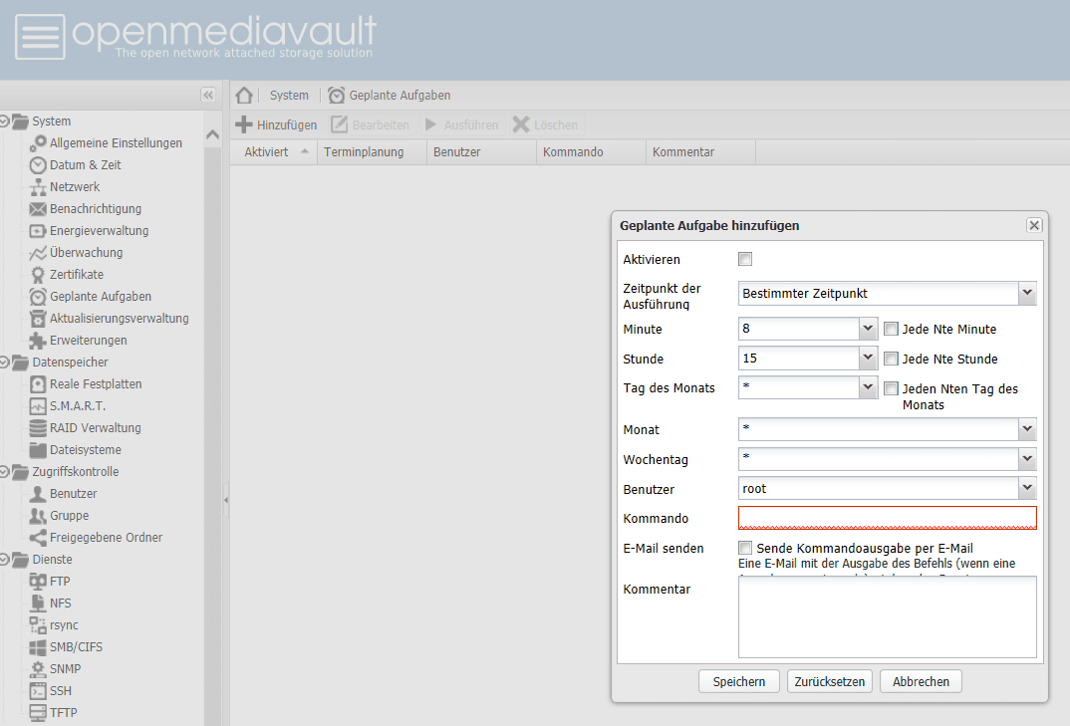The height and width of the screenshot is (726, 1070).
Task: Click Geplante Aufgaben breadcrumb tab
Action: click(x=390, y=96)
